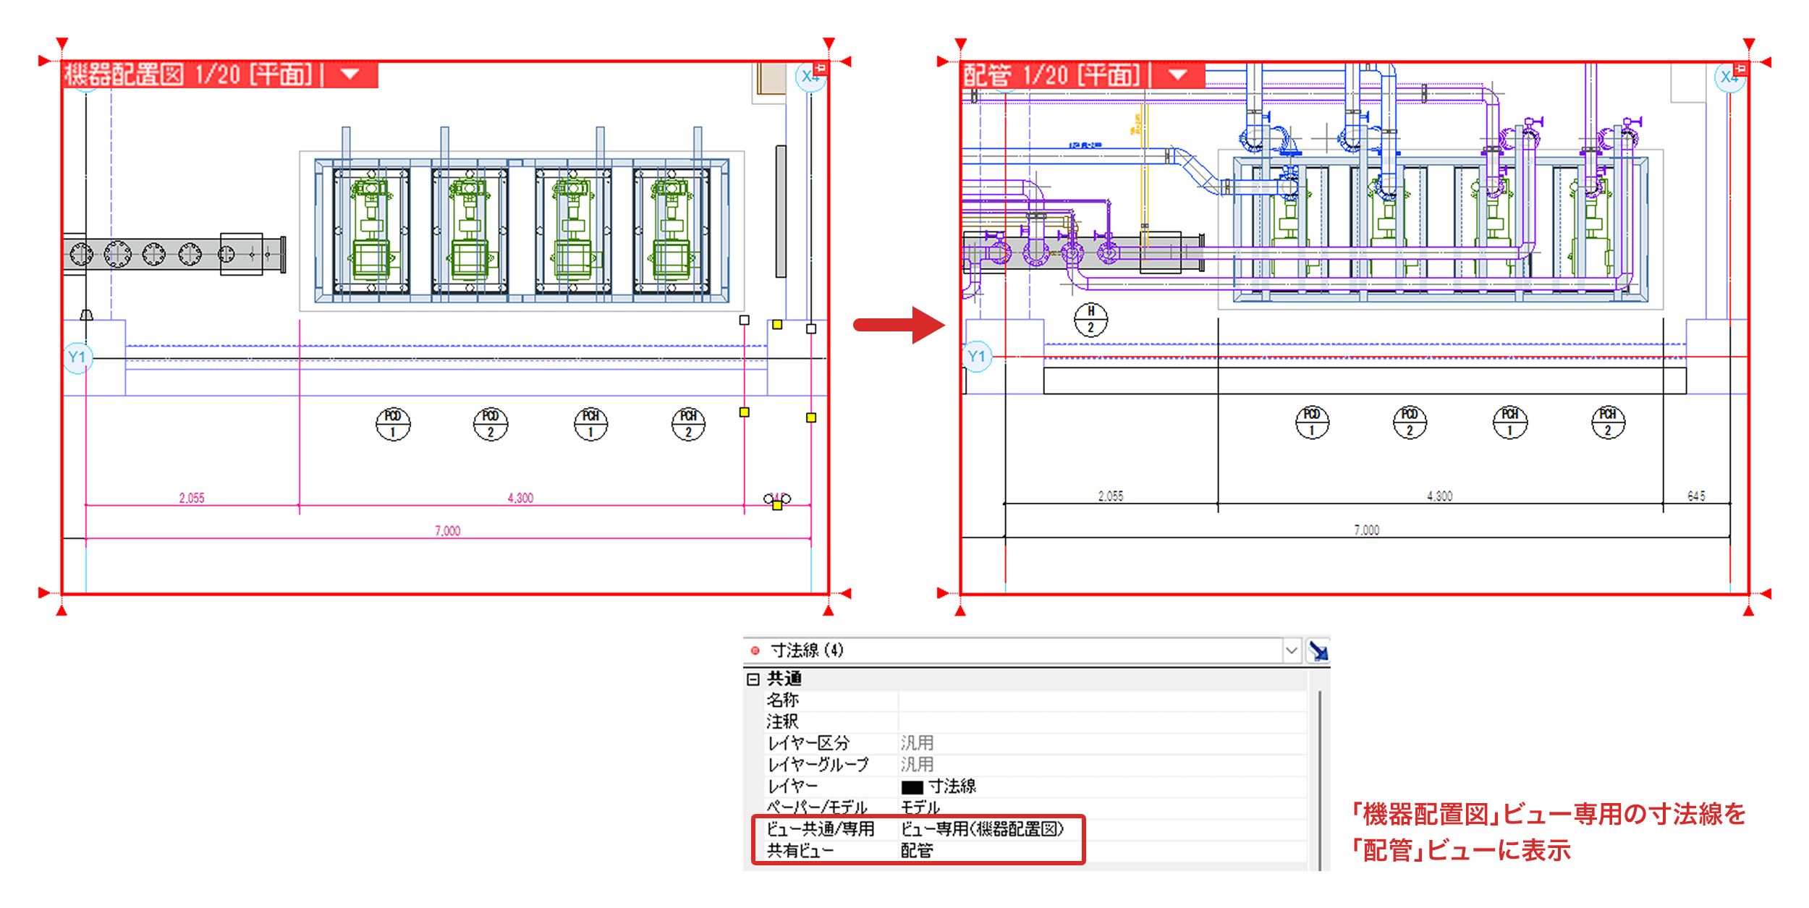Screen dimensions: 1809x908
Task: Collapse the 共通 property group
Action: (x=753, y=679)
